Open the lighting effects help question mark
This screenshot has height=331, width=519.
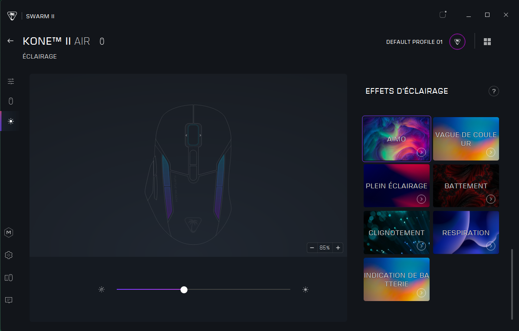pos(493,91)
